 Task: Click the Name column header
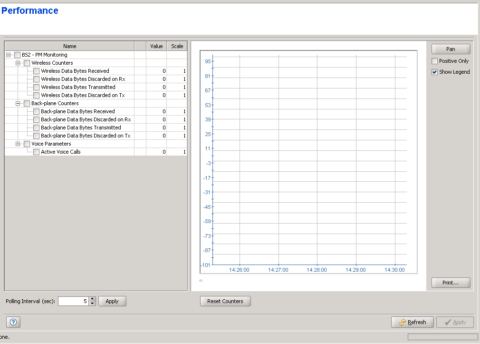(69, 46)
